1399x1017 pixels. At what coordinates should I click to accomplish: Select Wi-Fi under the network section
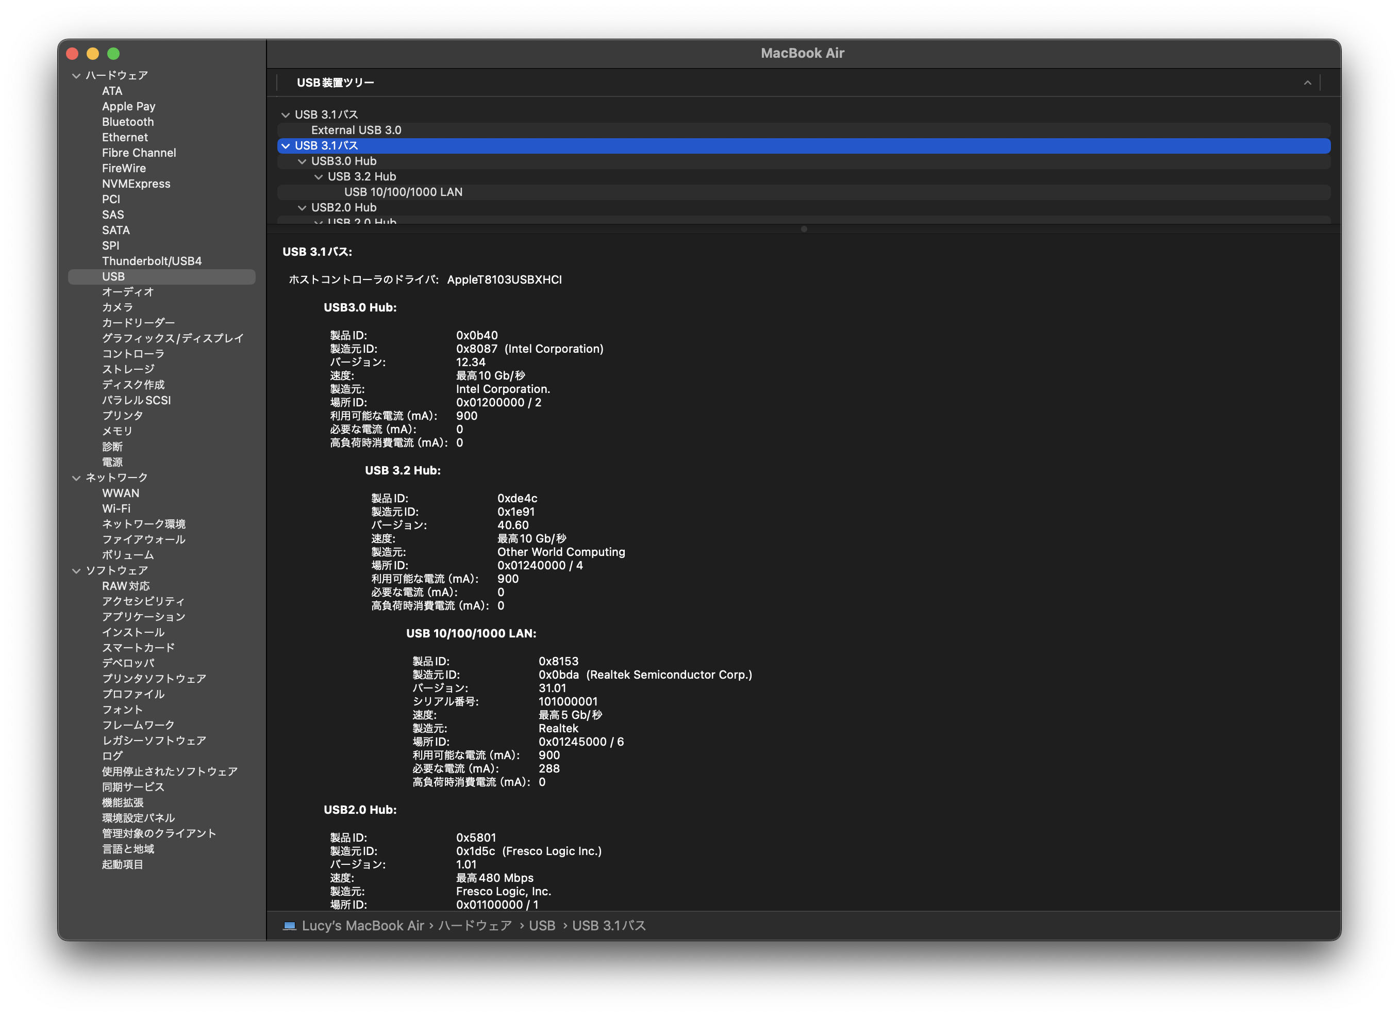pos(116,508)
